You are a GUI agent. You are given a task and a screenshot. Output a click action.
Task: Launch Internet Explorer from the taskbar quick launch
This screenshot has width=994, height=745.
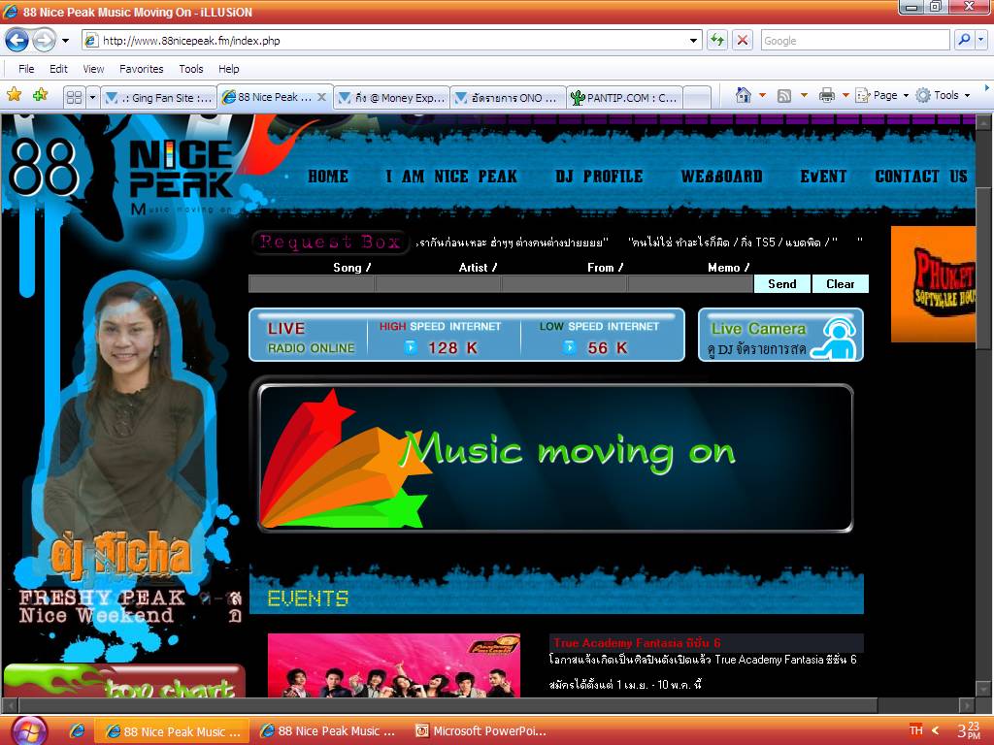[x=78, y=731]
